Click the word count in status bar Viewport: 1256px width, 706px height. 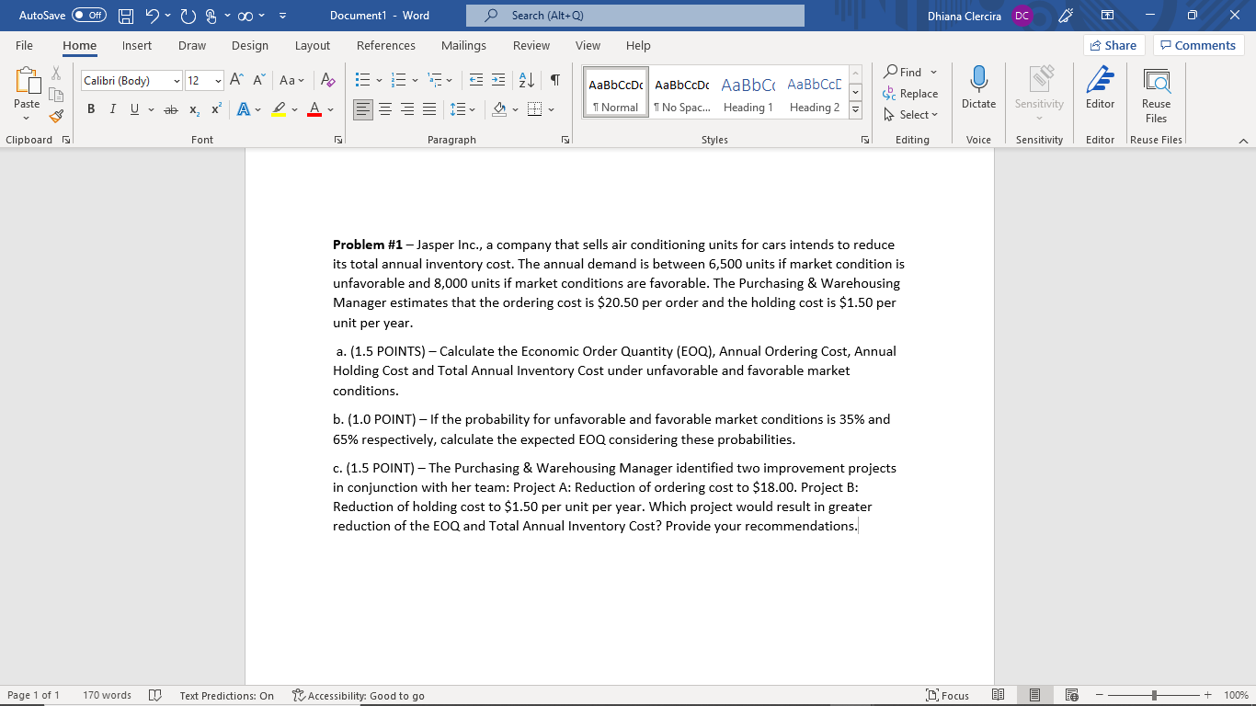107,695
